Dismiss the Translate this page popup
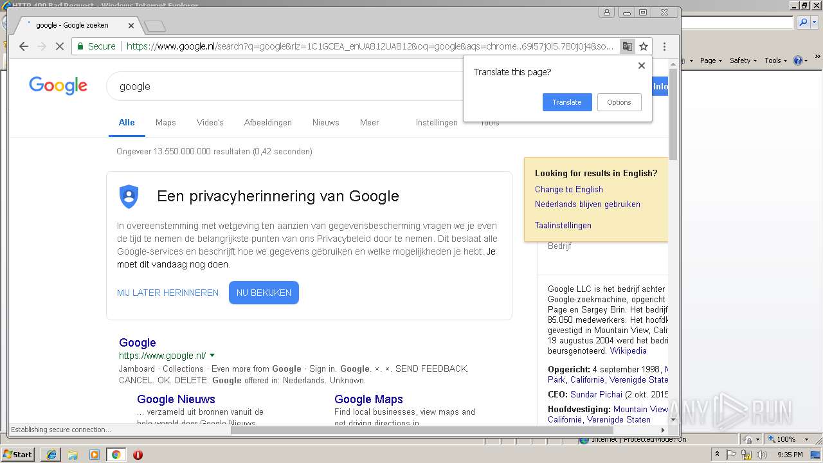The width and height of the screenshot is (823, 463). [x=641, y=66]
